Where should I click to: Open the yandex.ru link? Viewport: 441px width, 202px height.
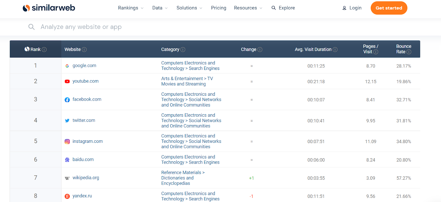tap(82, 196)
